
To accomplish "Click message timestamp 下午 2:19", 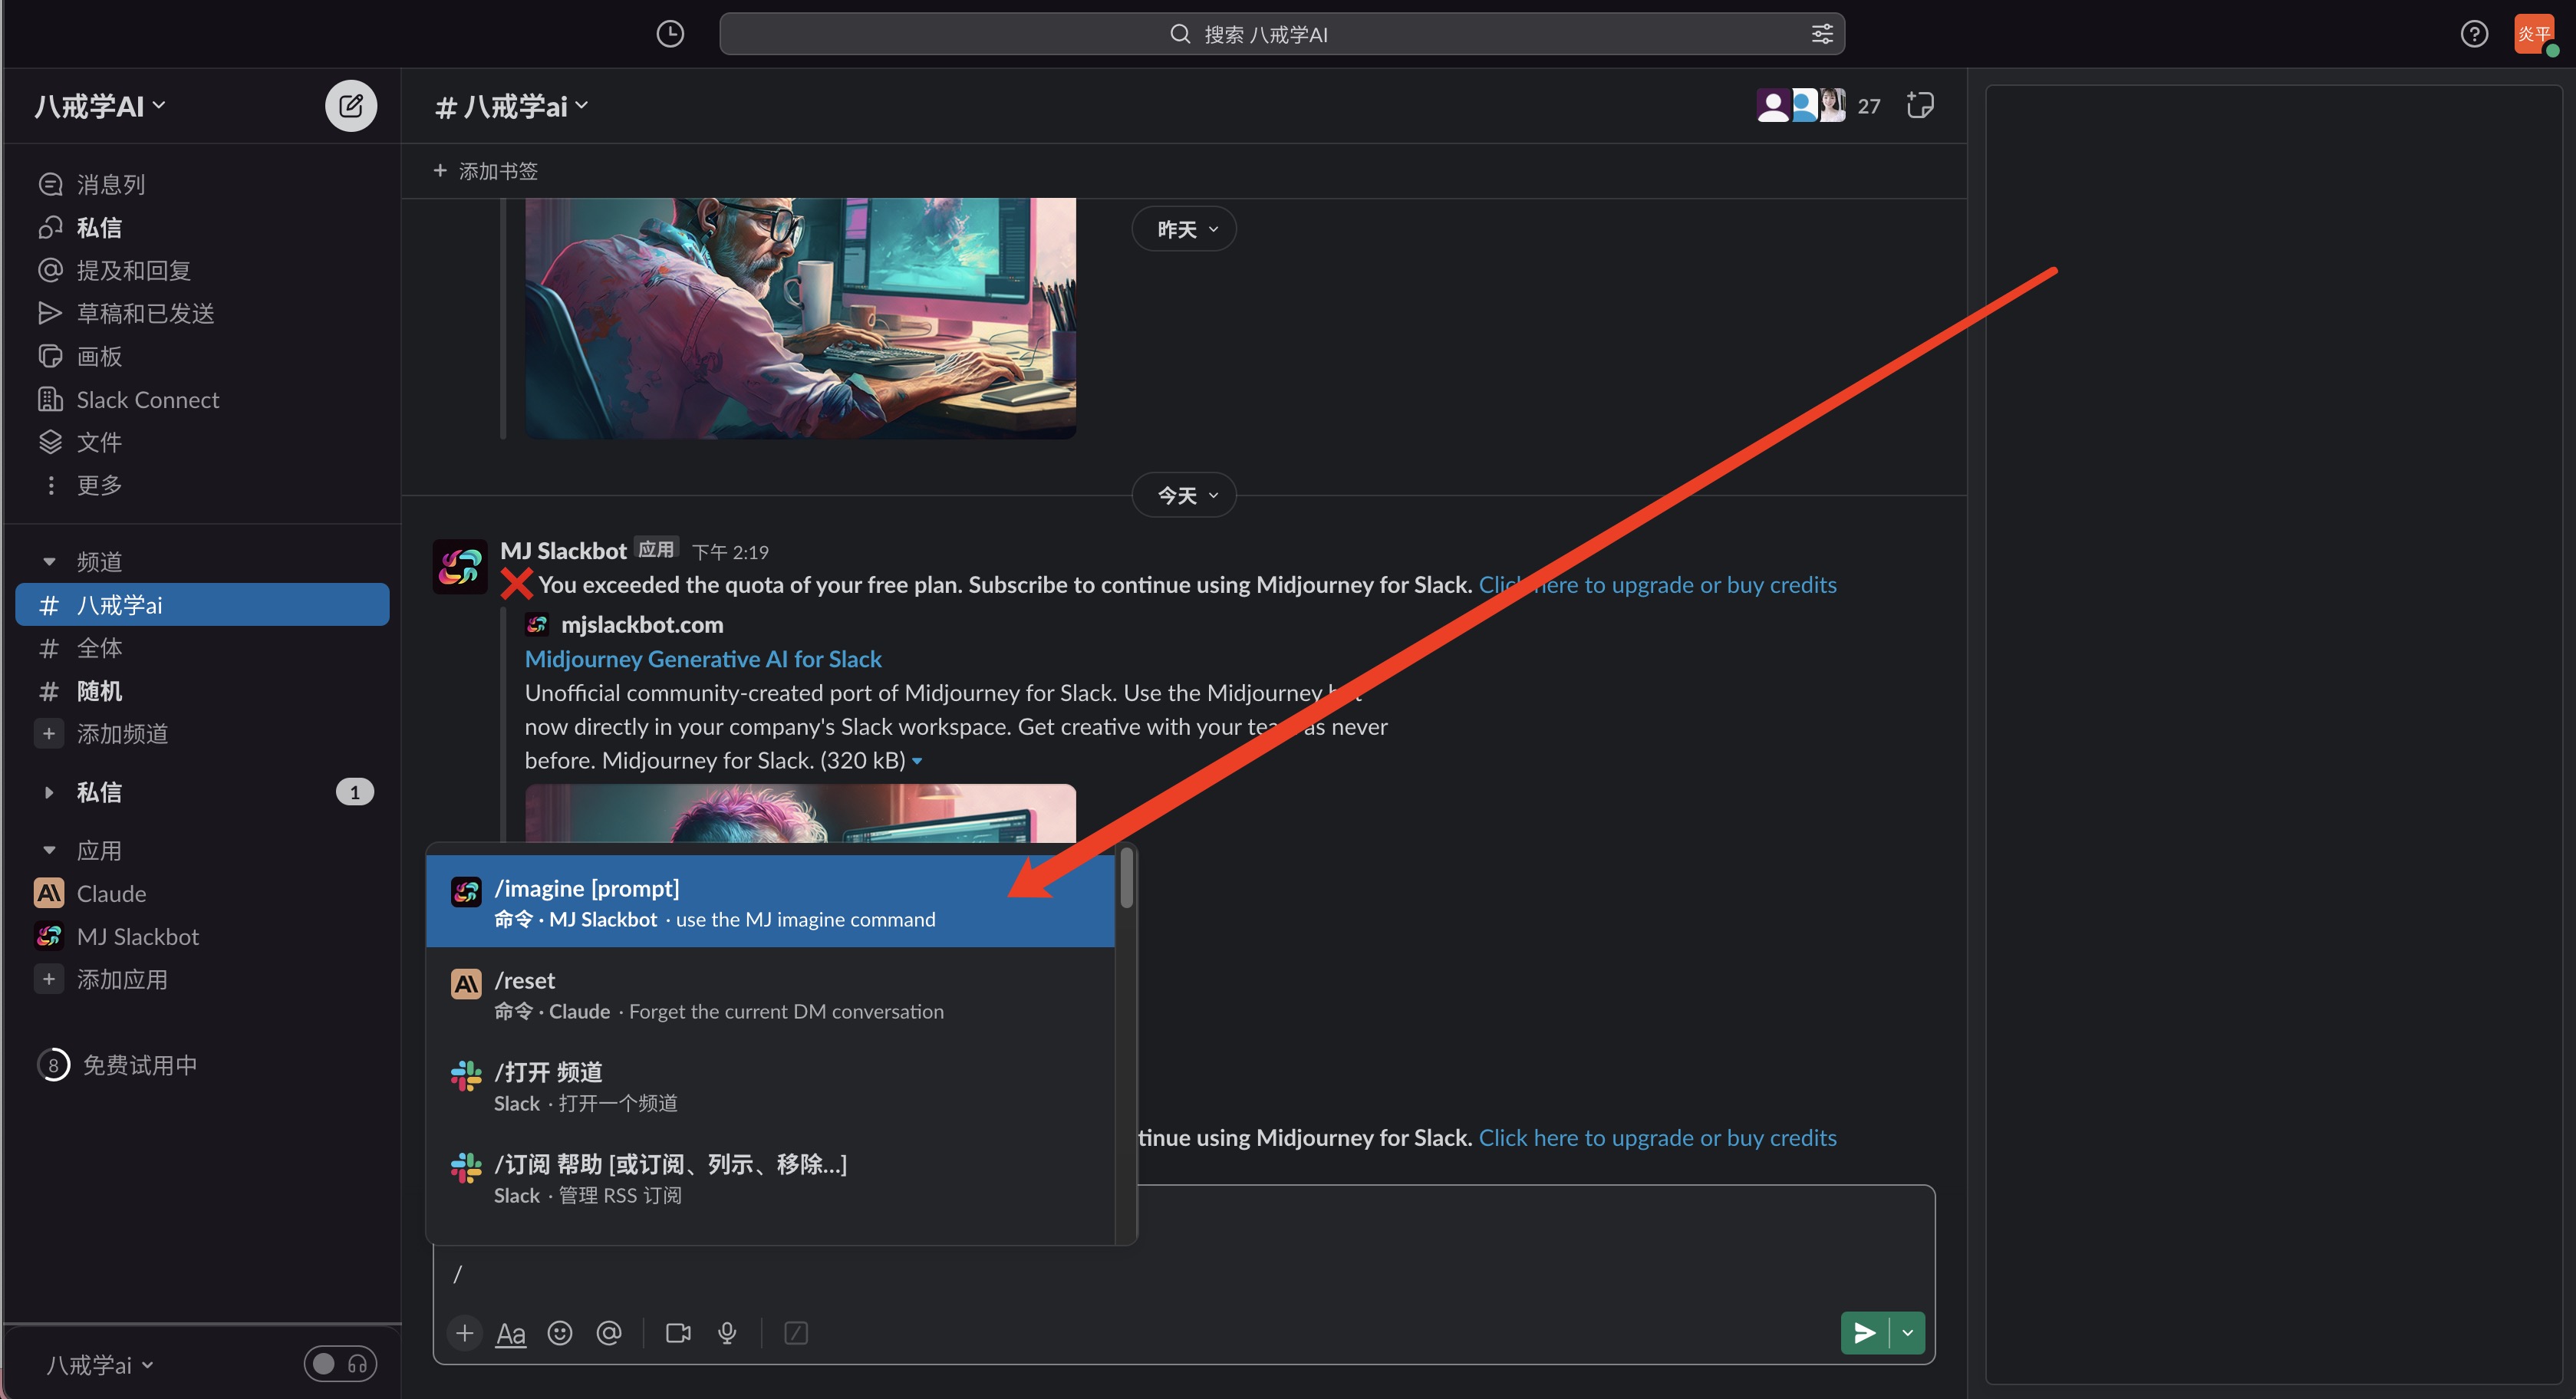I will [730, 552].
